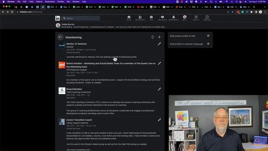
Task: Open the Chrome Bookmarks menu
Action: pos(50,2)
